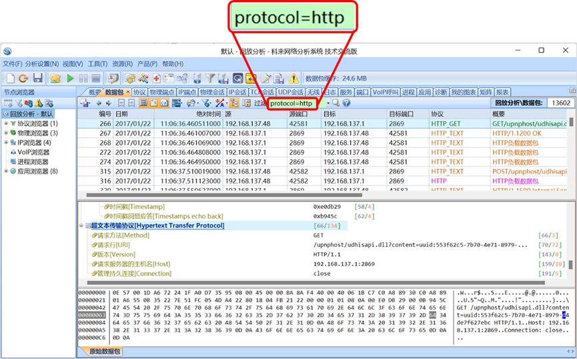Viewport: 577px width, 359px height.
Task: Click into the protocol=http filter field
Action: (294, 103)
